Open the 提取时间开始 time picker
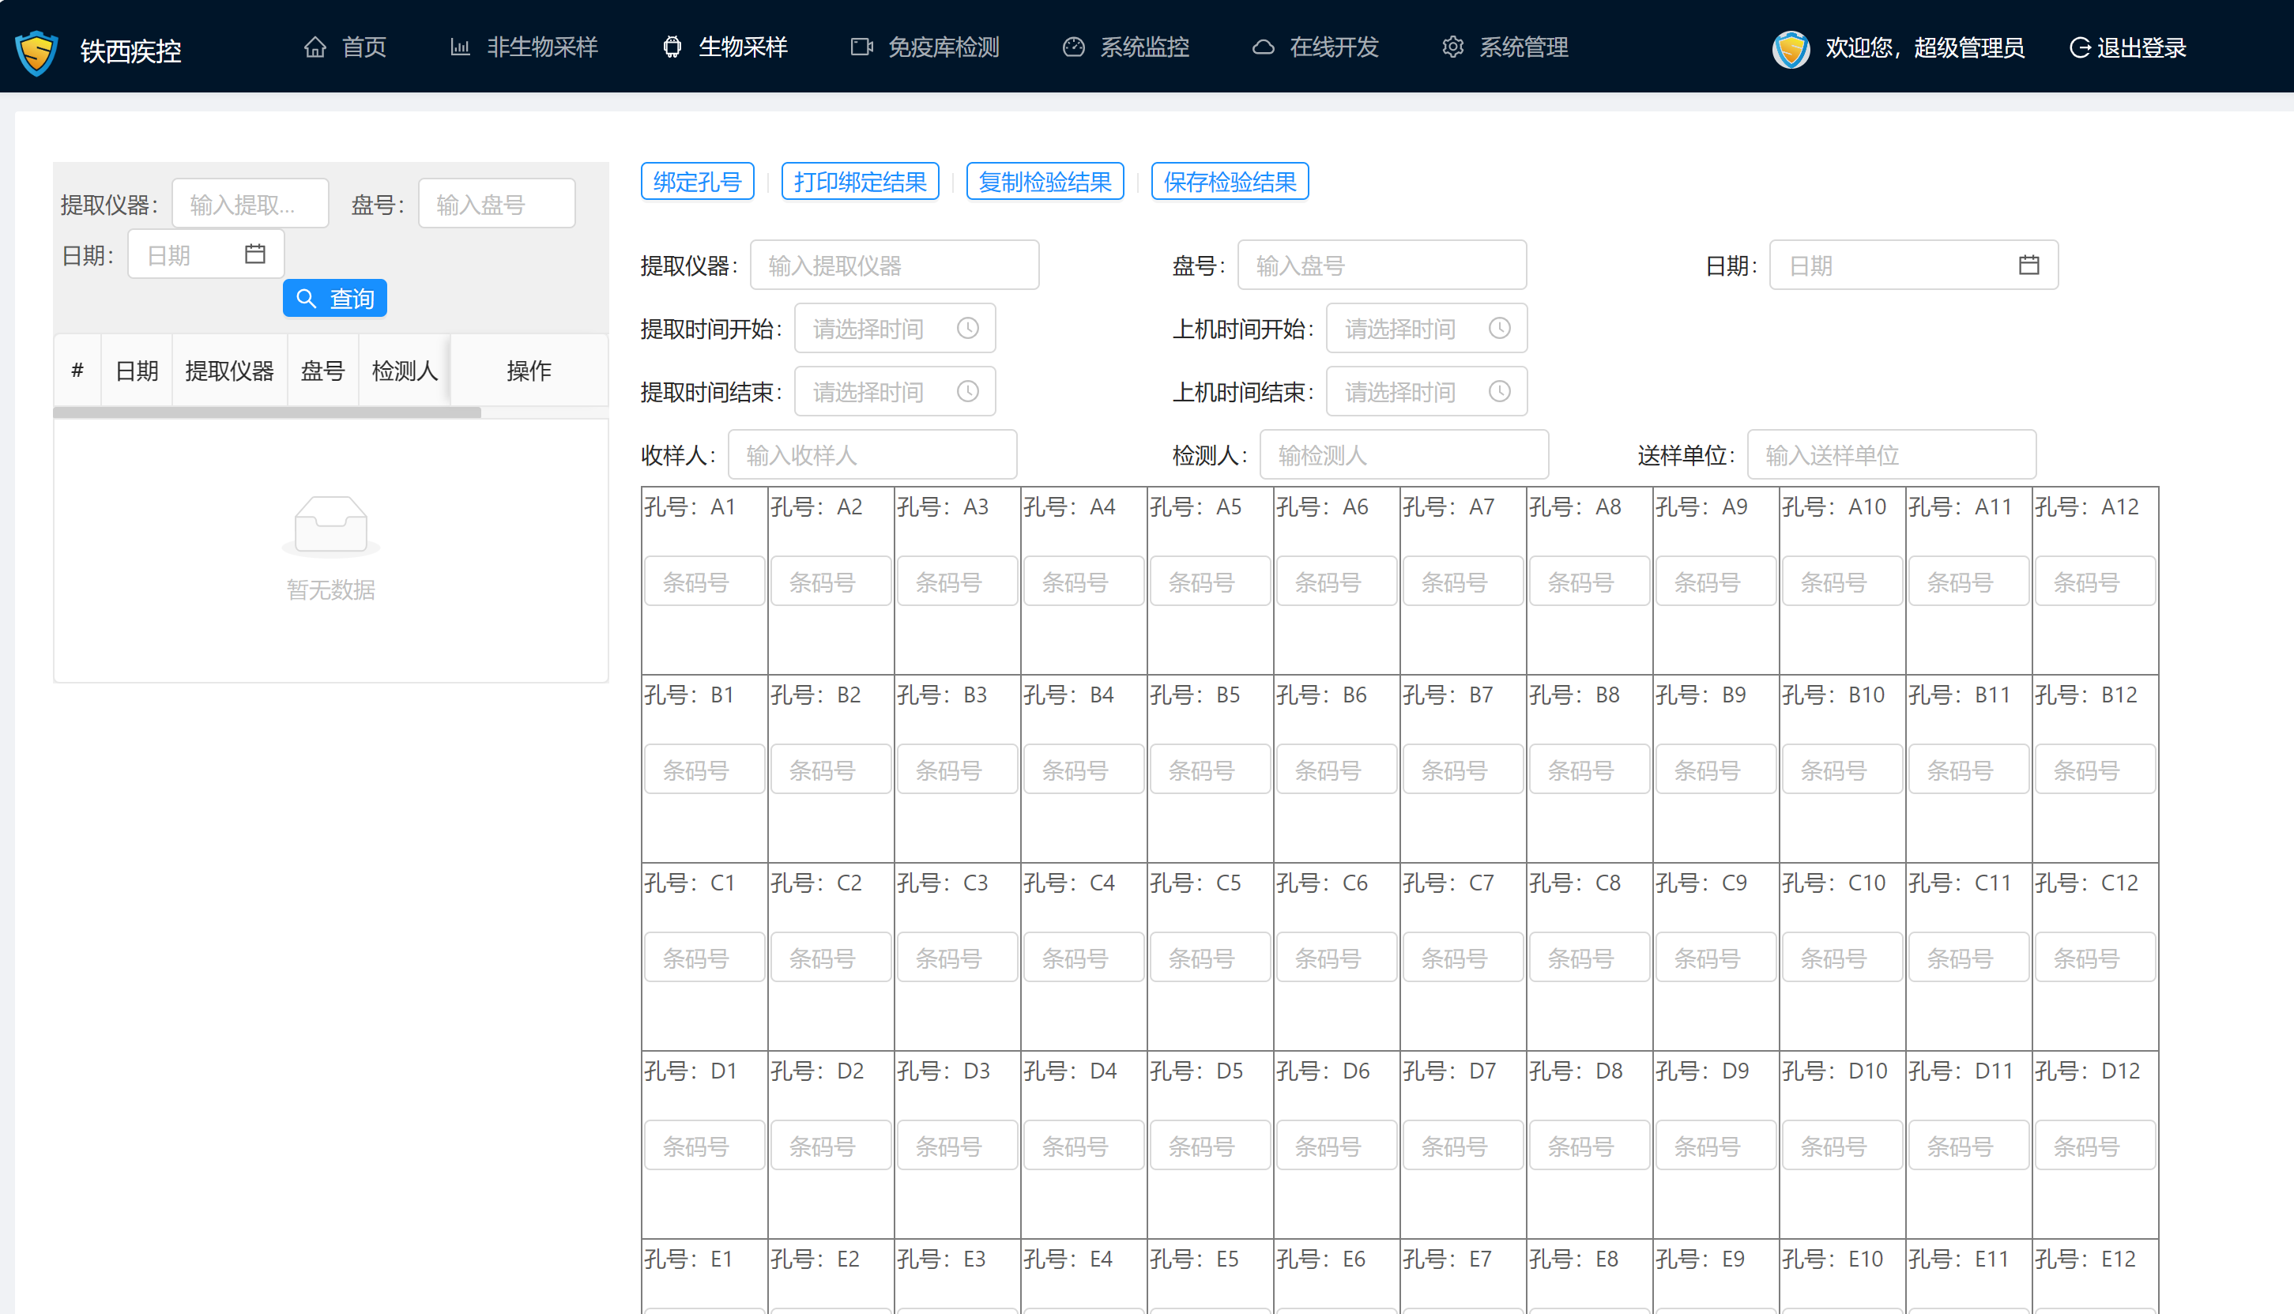This screenshot has height=1314, width=2294. 895,328
